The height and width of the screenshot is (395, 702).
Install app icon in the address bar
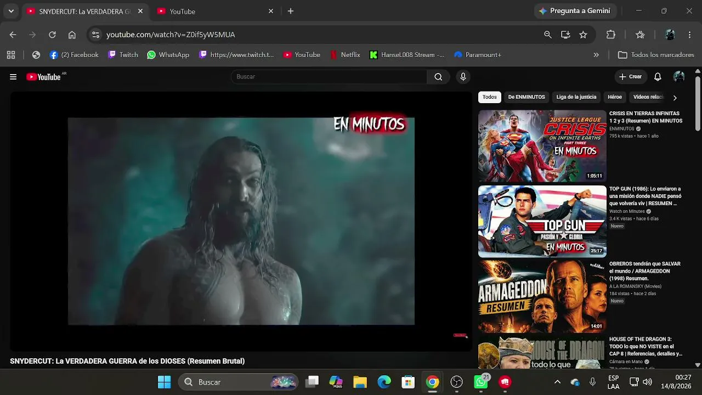click(x=565, y=35)
